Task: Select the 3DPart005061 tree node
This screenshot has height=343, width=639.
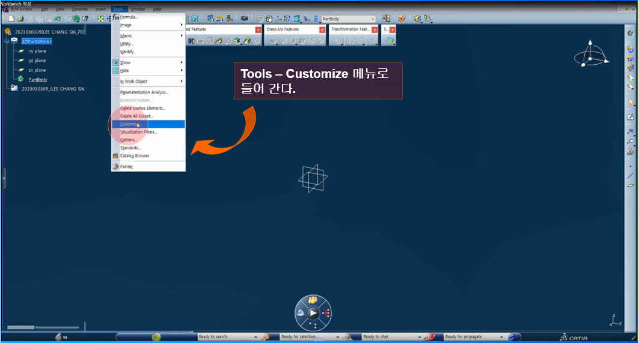Action: [x=37, y=41]
